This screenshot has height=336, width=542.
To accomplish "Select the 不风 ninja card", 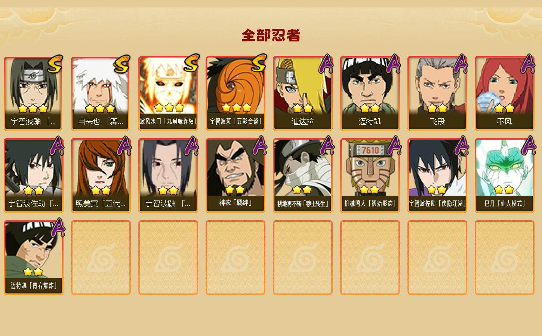I will (505, 93).
